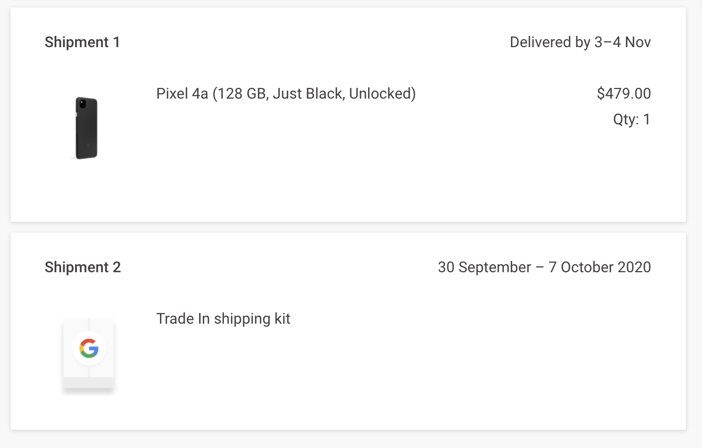Click the Shipment 1 heading
Image resolution: width=702 pixels, height=448 pixels.
click(83, 42)
